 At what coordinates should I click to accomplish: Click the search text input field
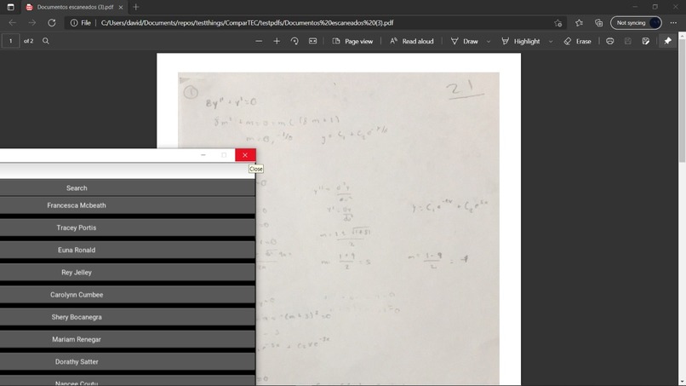click(128, 171)
